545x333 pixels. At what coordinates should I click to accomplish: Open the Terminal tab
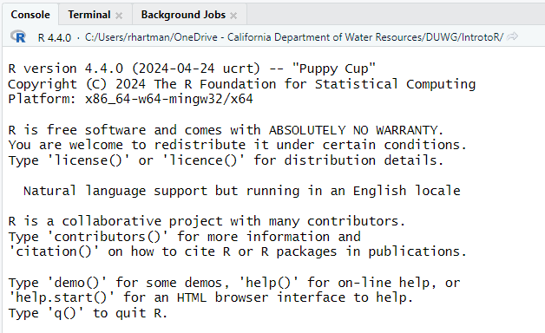pyautogui.click(x=89, y=15)
